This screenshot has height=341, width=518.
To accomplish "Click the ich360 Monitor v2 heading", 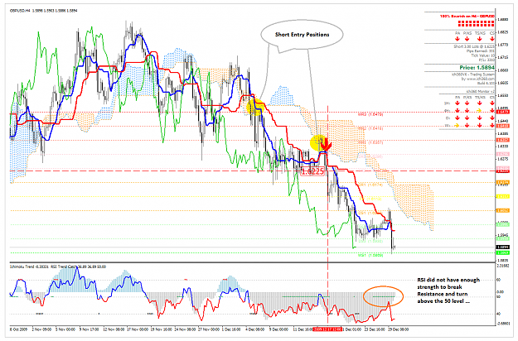I will pos(481,91).
